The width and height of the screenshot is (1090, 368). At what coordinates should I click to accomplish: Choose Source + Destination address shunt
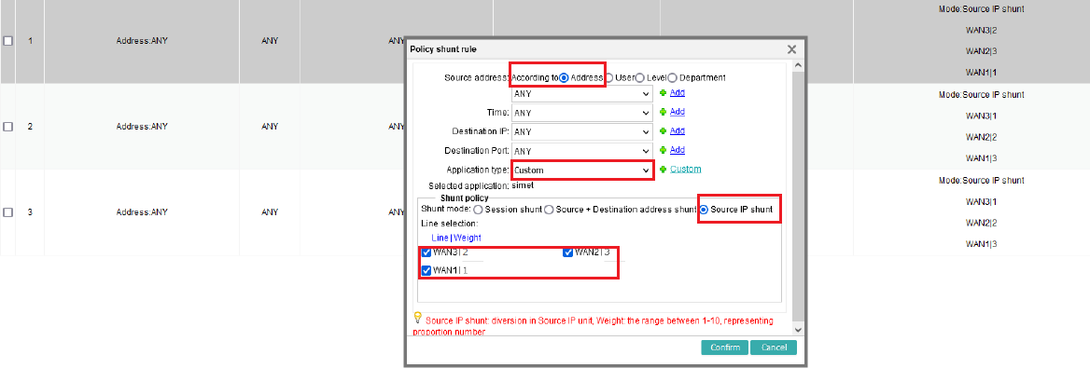549,209
